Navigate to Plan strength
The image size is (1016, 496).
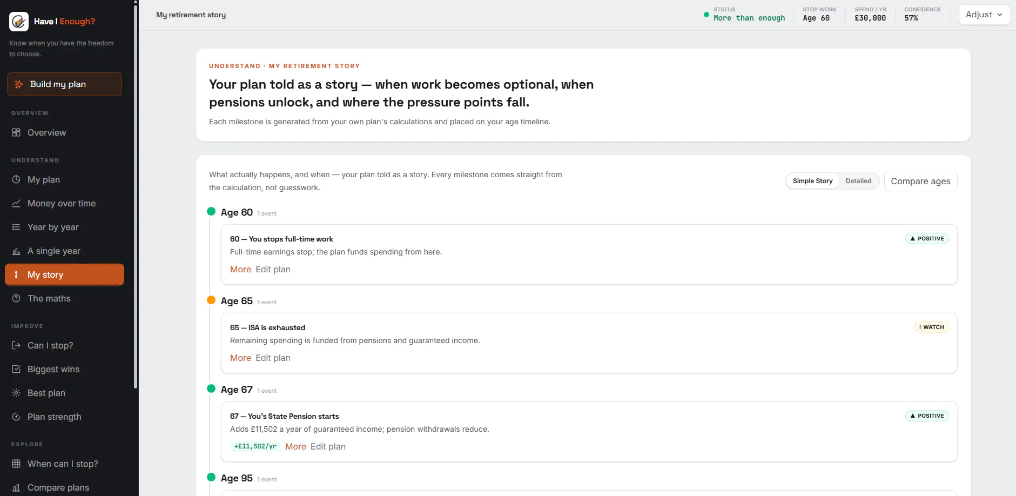click(64, 417)
